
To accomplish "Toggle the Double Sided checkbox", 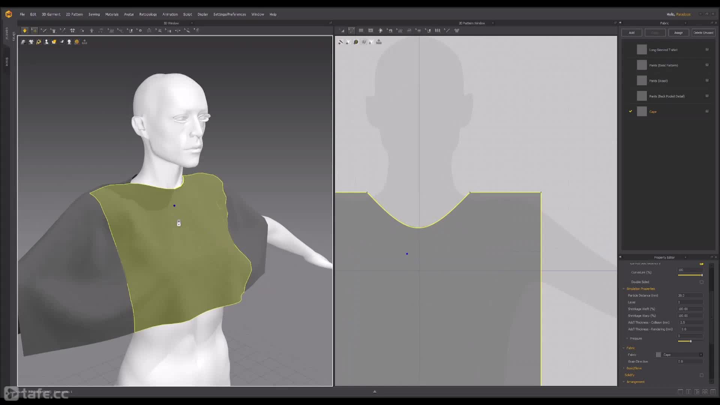I will coord(701,282).
